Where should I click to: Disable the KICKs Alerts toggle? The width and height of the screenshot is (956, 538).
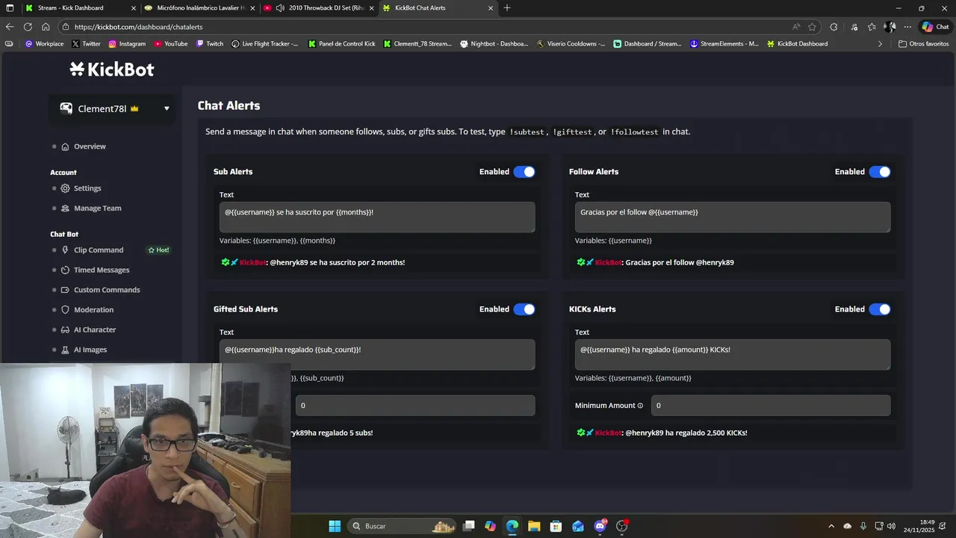880,309
